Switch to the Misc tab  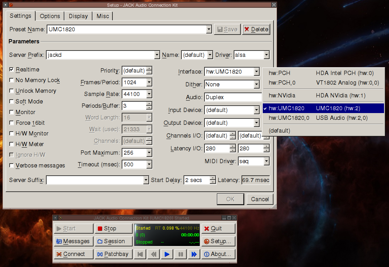pyautogui.click(x=103, y=16)
